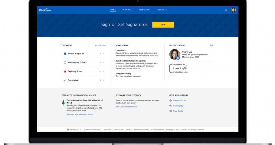The image size is (275, 145).
Task: Open Join Our Customer Panel link
Action: coord(126,107)
